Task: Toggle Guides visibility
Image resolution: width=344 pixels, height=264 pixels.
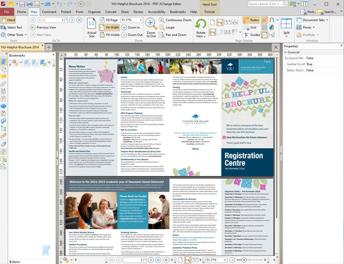Action: 251,35
